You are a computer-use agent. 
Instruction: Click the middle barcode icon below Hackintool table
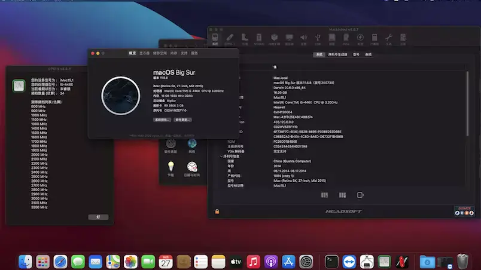point(342,195)
